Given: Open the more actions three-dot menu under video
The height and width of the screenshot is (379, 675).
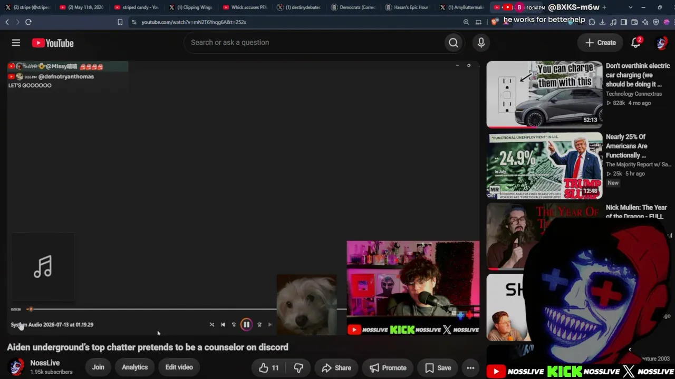Looking at the screenshot, I should [470, 368].
